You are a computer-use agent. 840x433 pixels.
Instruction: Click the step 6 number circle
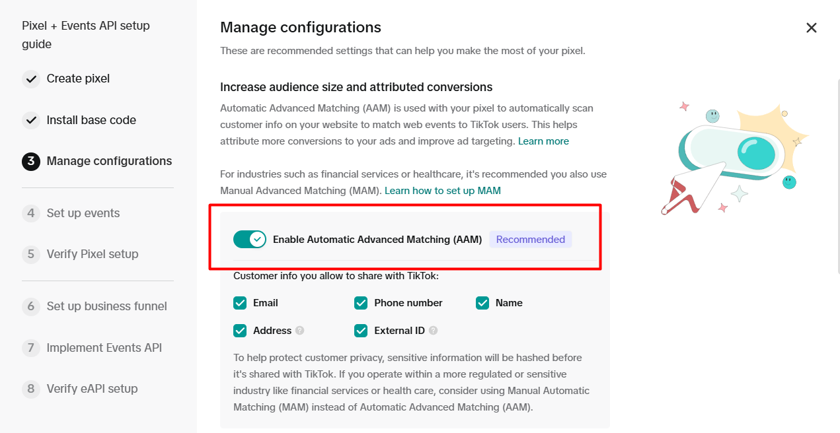[31, 307]
